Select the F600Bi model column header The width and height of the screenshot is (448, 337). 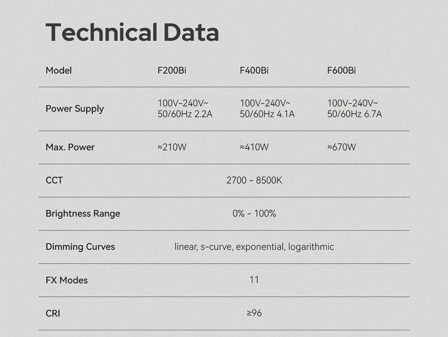341,70
